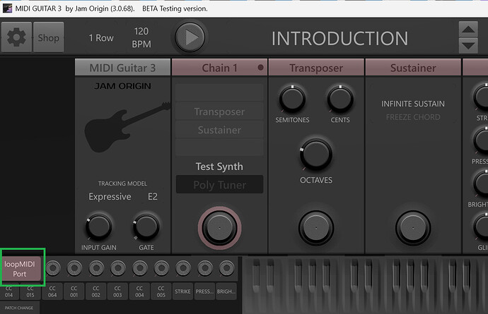Select next patch with down arrow
The width and height of the screenshot is (488, 314).
coord(468,46)
